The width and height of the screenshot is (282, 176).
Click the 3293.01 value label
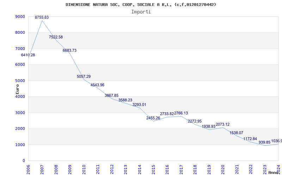pyautogui.click(x=139, y=105)
